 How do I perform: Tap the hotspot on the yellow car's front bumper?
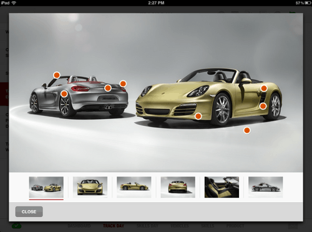[198, 116]
